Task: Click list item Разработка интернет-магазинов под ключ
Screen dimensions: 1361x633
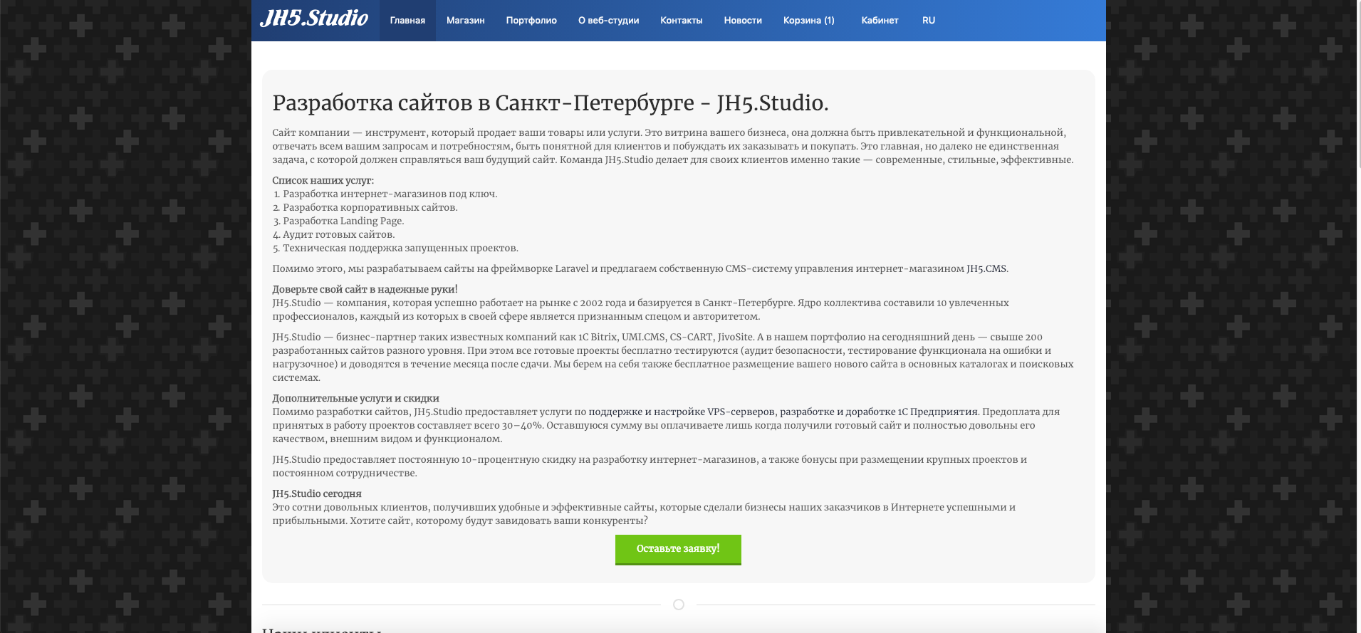Action: [390, 194]
